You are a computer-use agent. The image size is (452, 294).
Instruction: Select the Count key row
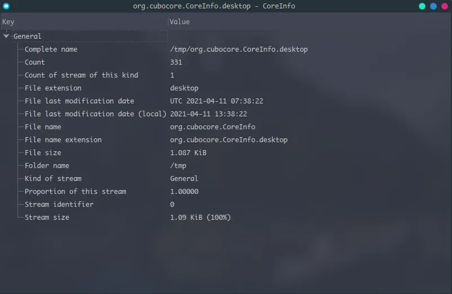click(34, 62)
